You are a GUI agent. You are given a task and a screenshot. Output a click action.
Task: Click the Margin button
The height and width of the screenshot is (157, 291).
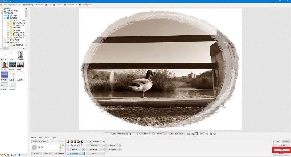point(48,153)
